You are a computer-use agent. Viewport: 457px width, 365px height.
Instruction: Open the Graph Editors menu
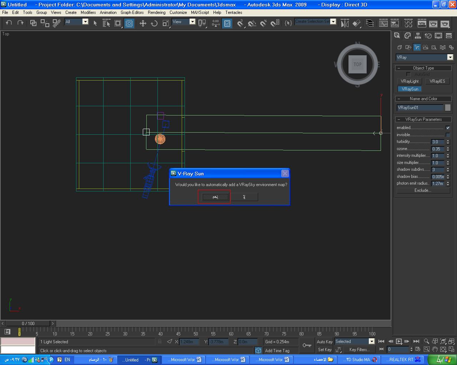(132, 12)
